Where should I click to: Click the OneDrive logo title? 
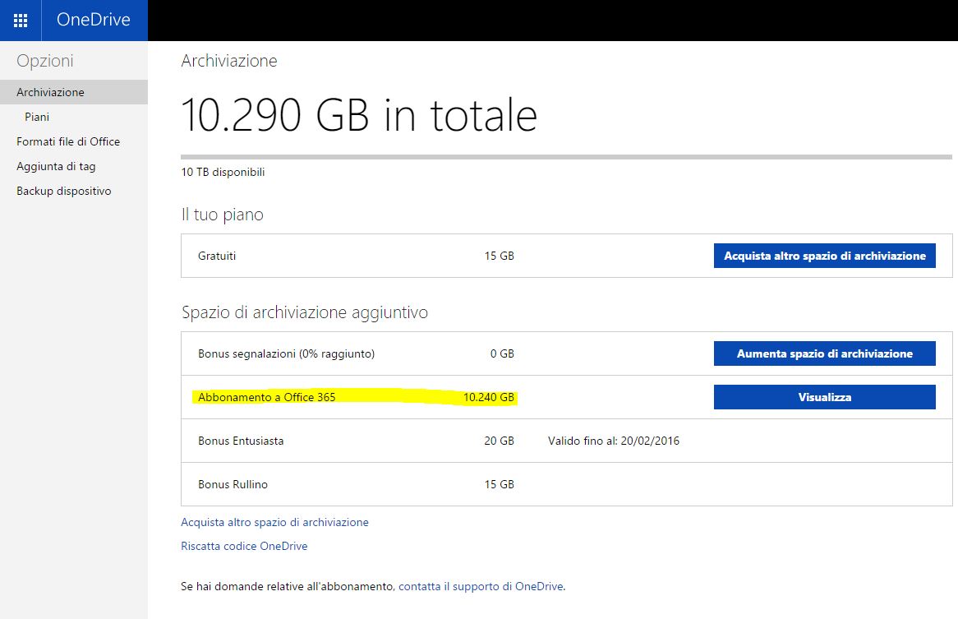[94, 20]
